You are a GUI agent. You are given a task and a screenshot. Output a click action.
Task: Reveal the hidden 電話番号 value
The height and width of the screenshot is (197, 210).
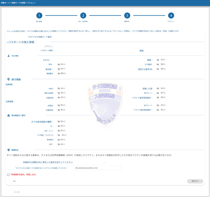click(59, 74)
